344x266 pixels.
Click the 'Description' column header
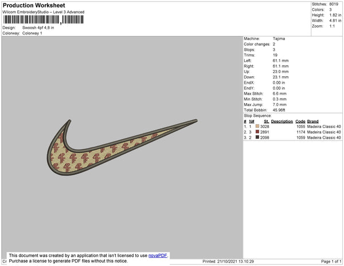point(282,122)
